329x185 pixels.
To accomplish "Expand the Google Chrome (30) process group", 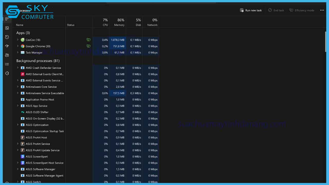I will coord(18,46).
